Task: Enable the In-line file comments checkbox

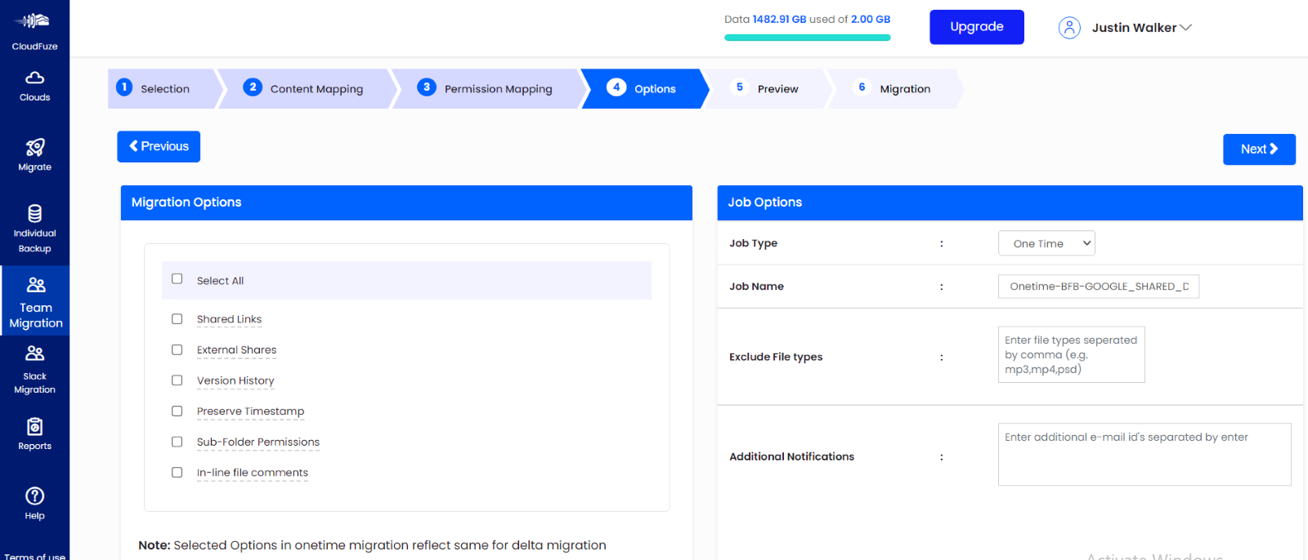Action: click(x=177, y=473)
